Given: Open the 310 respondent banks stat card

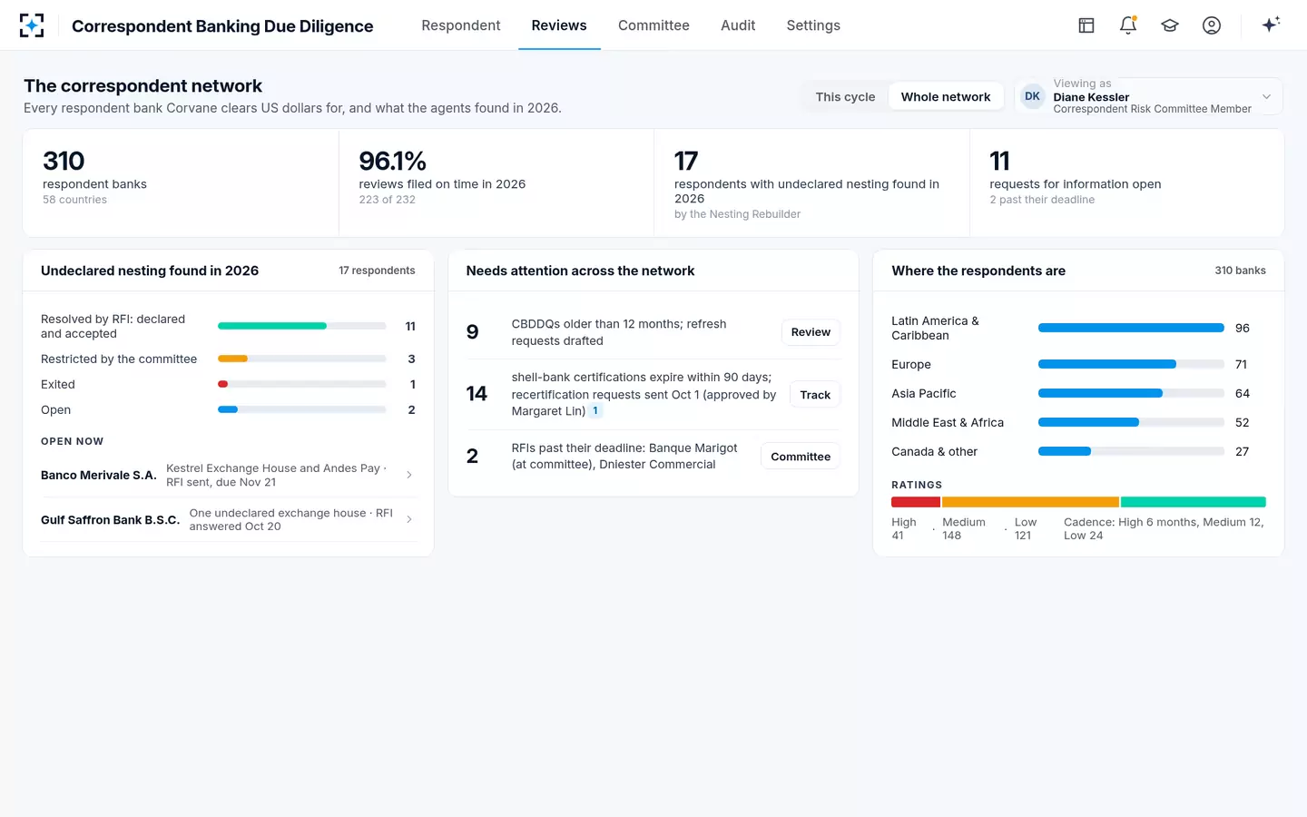Looking at the screenshot, I should tap(181, 182).
